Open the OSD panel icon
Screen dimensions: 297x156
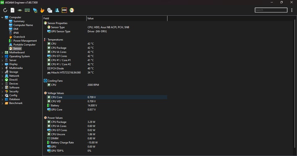tap(64, 10)
